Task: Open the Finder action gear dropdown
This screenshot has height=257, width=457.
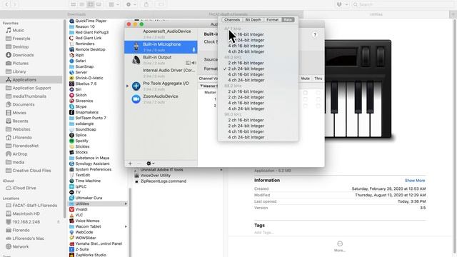Action: tap(131, 4)
